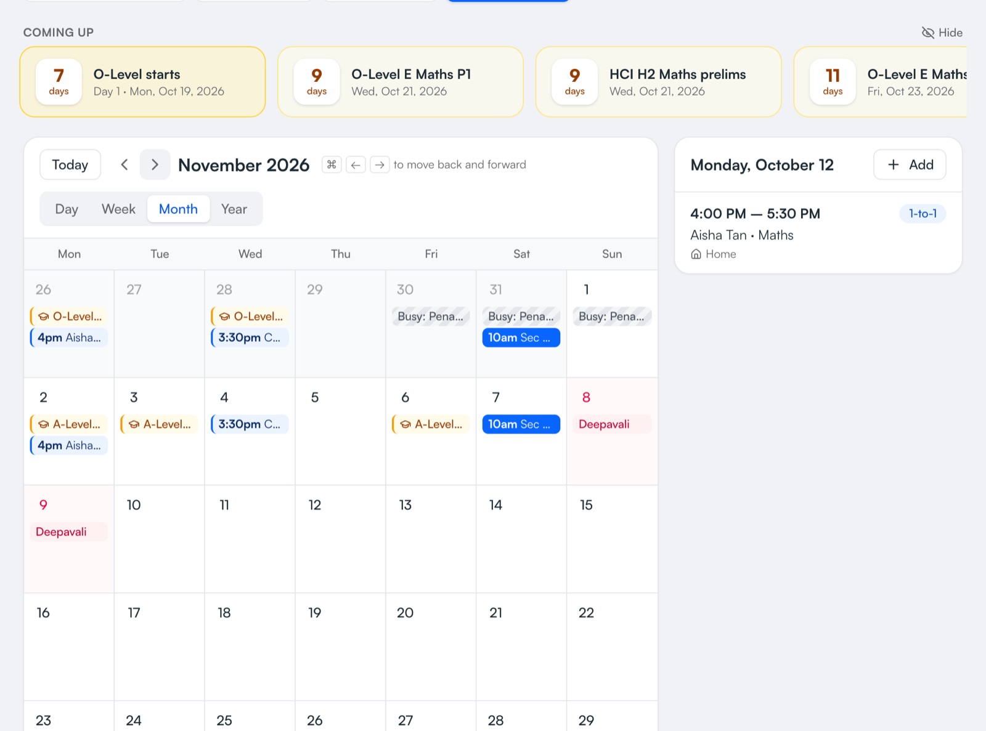Open the A-Level event on November 3
Screen dimensions: 986x731
pos(160,424)
